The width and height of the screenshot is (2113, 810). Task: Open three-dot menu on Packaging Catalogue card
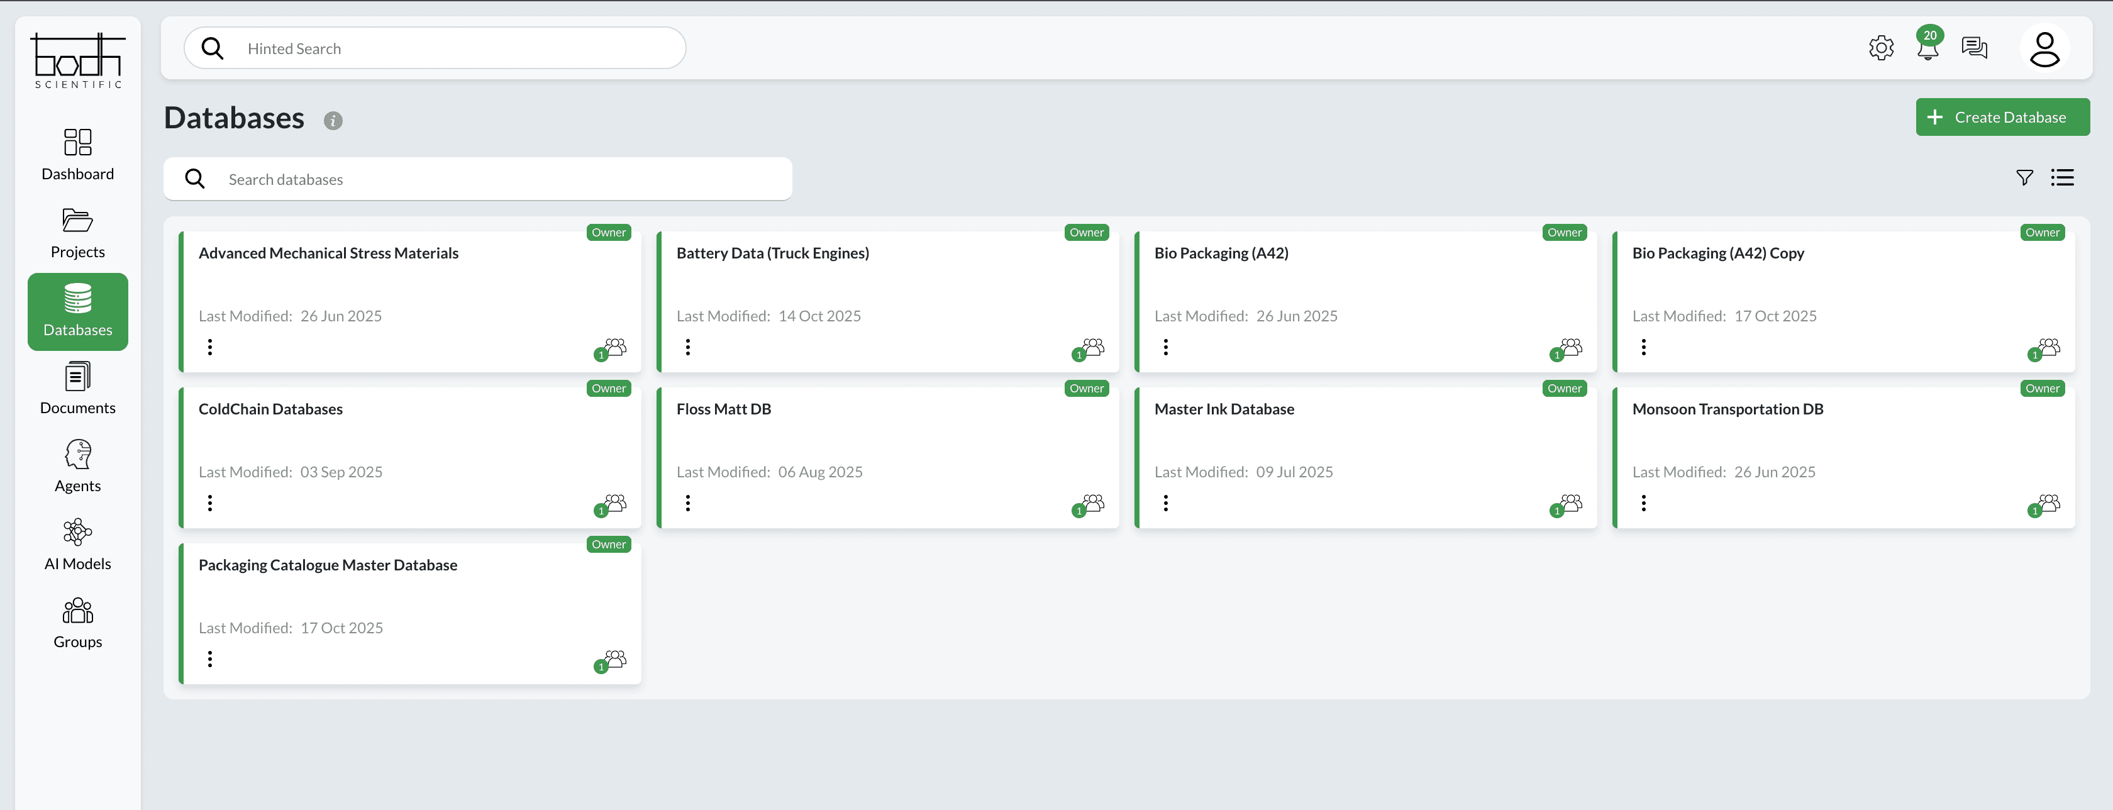(210, 659)
